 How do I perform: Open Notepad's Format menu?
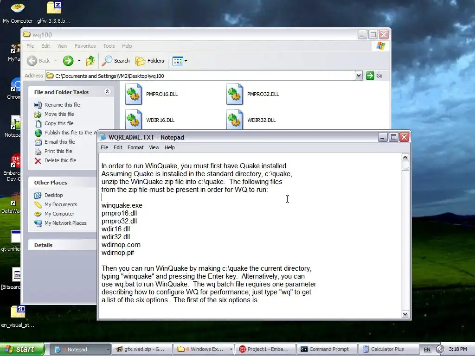pyautogui.click(x=135, y=147)
